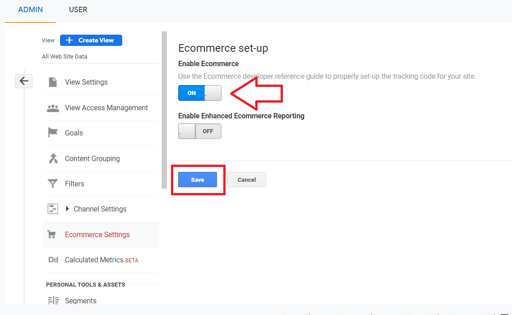The width and height of the screenshot is (512, 315).
Task: Turn on Enhanced Ecommerce Reporting toggle
Action: pos(200,131)
